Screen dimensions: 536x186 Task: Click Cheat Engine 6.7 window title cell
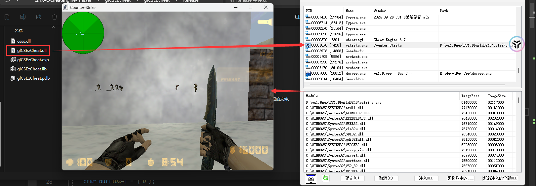(x=390, y=40)
